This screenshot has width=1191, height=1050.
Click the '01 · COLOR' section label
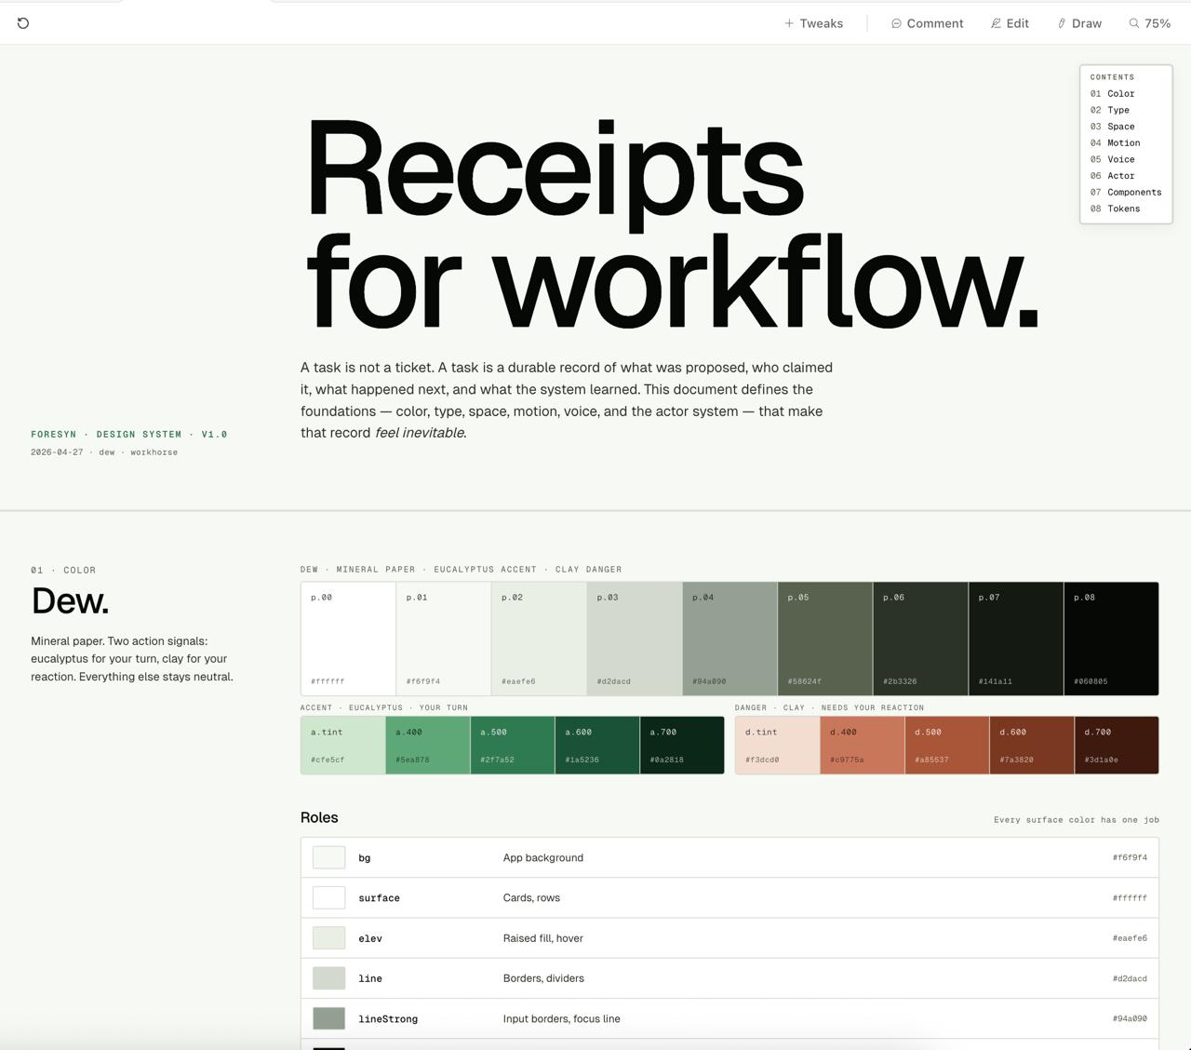point(63,570)
